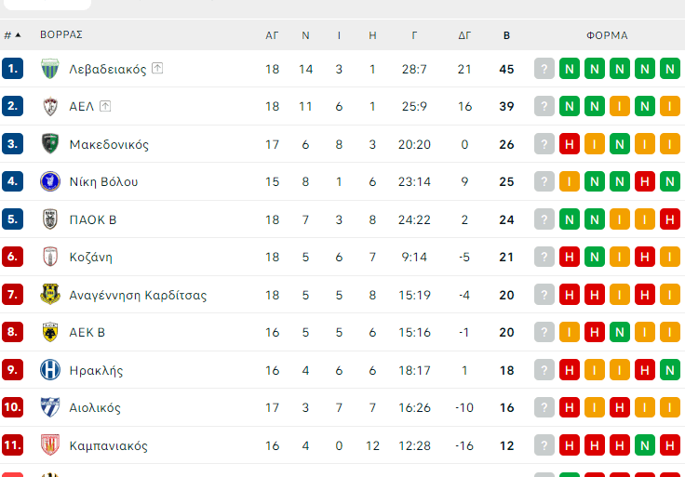Image resolution: width=685 pixels, height=477 pixels.
Task: Click the grey ? upcoming match badge for Λεβαδειακός
Action: point(544,69)
